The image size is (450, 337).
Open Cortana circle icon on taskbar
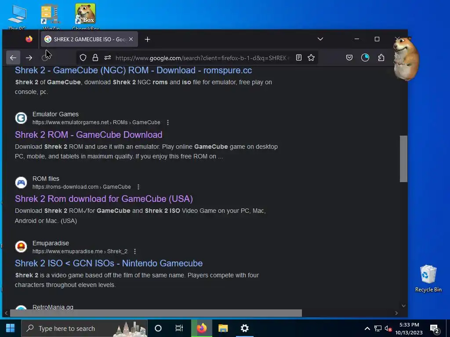158,328
